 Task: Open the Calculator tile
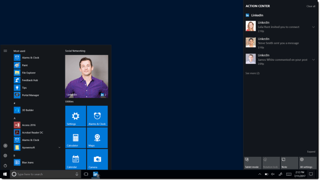coord(76,138)
